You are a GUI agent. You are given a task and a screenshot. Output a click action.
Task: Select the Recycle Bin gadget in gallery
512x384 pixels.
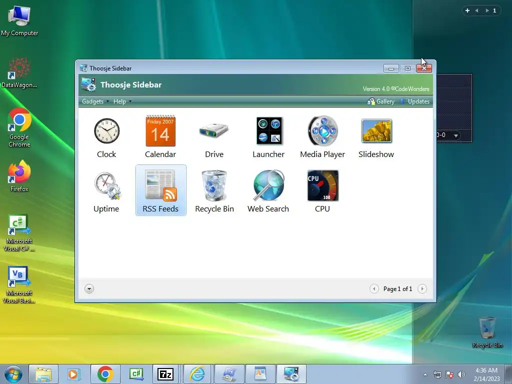click(214, 191)
